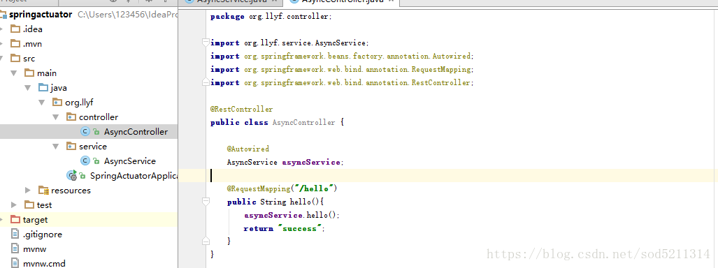
Task: Collapse the service package arrow
Action: coord(56,147)
